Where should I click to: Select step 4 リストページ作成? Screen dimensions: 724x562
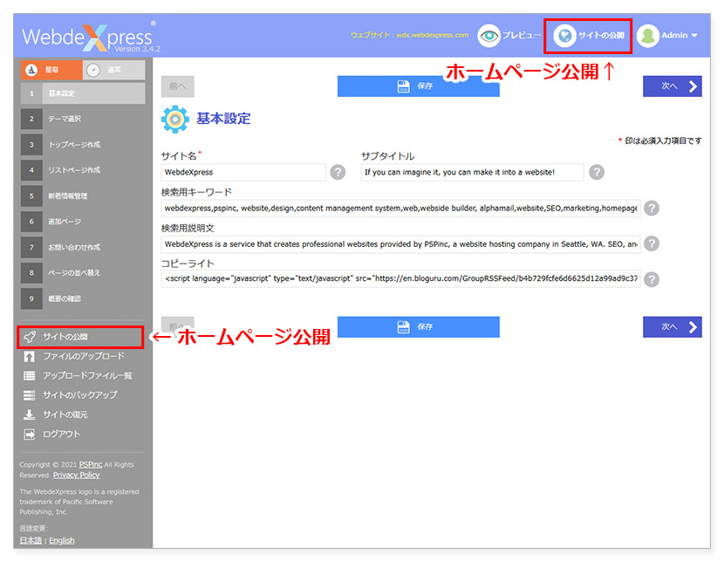[83, 170]
